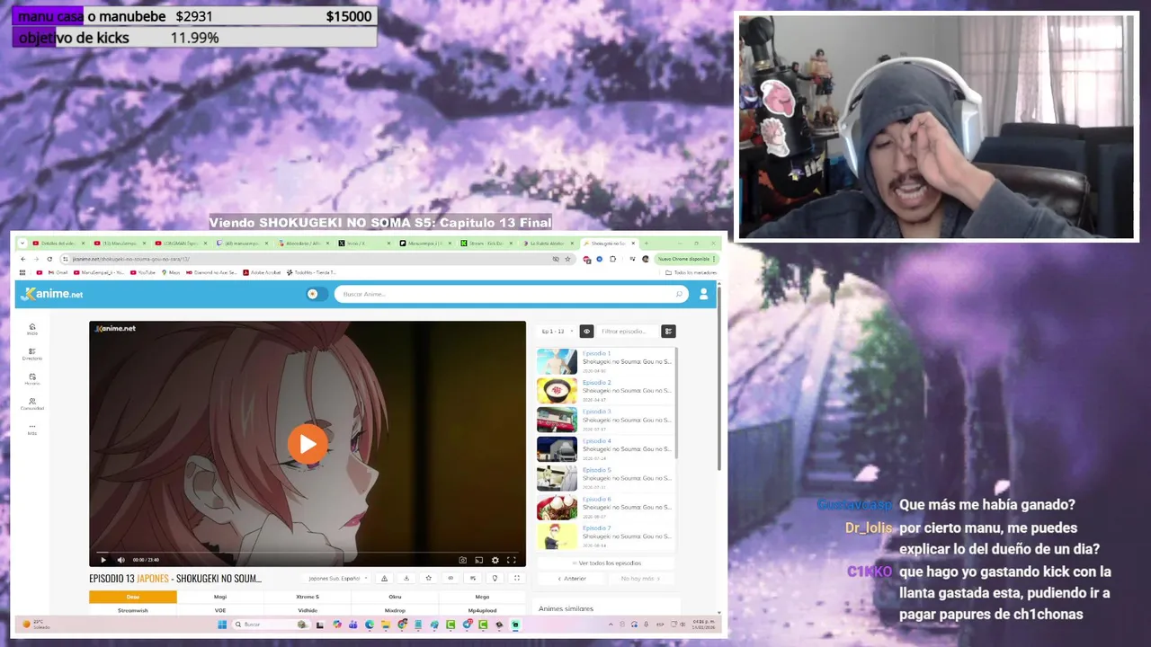
Task: Reload the page in Chrome
Action: (49, 259)
